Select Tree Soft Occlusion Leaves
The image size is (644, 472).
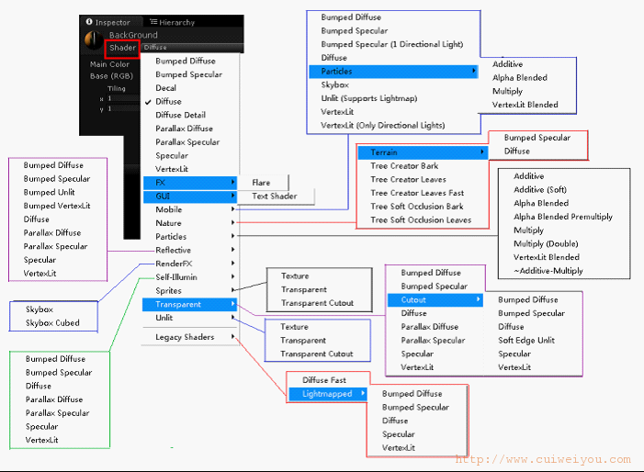pyautogui.click(x=421, y=220)
